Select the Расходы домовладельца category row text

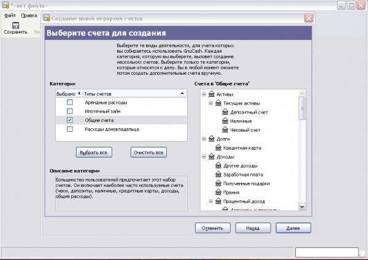pos(112,129)
